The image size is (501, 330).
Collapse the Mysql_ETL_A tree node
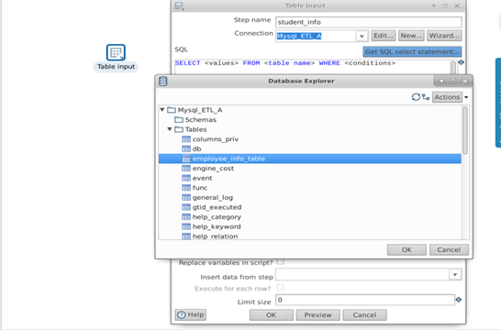click(x=162, y=110)
